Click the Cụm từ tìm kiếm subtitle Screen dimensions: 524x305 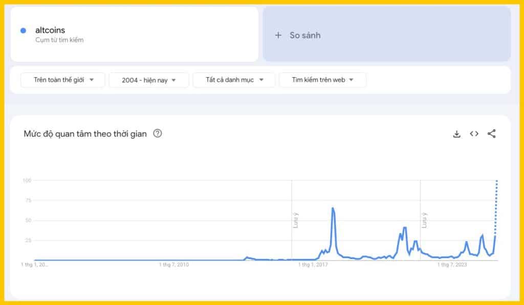pyautogui.click(x=59, y=40)
